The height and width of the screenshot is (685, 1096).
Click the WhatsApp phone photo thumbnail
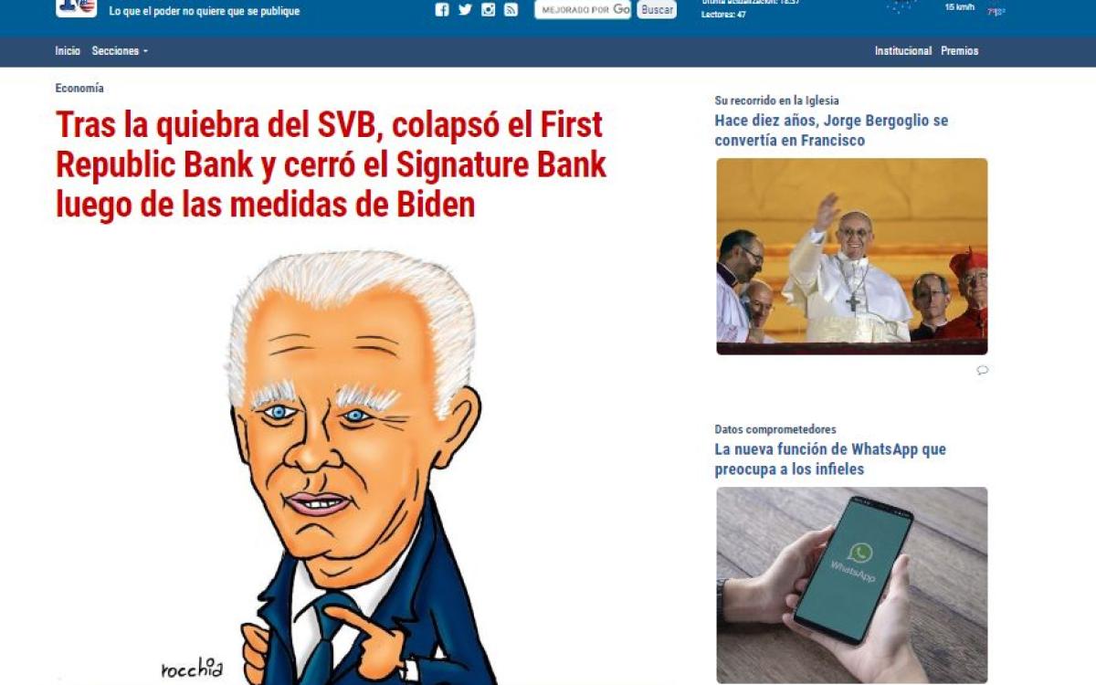852,585
